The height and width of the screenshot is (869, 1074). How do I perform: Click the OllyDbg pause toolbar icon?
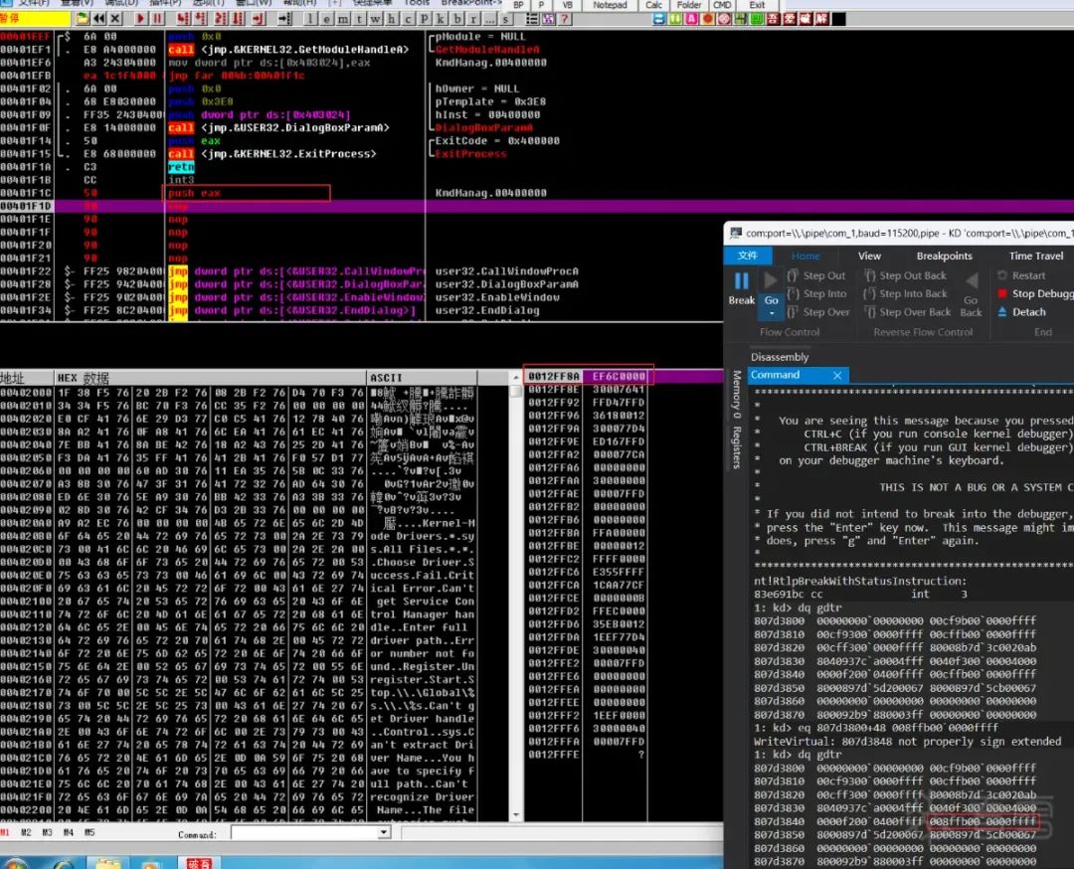[x=157, y=19]
